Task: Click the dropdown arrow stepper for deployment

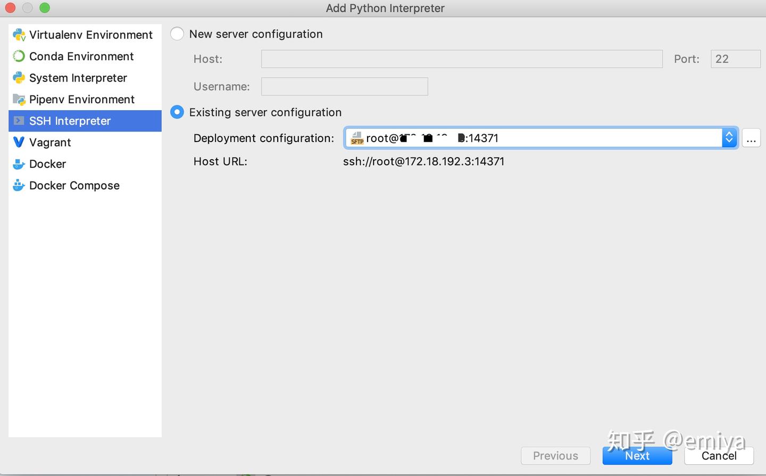Action: click(x=729, y=138)
